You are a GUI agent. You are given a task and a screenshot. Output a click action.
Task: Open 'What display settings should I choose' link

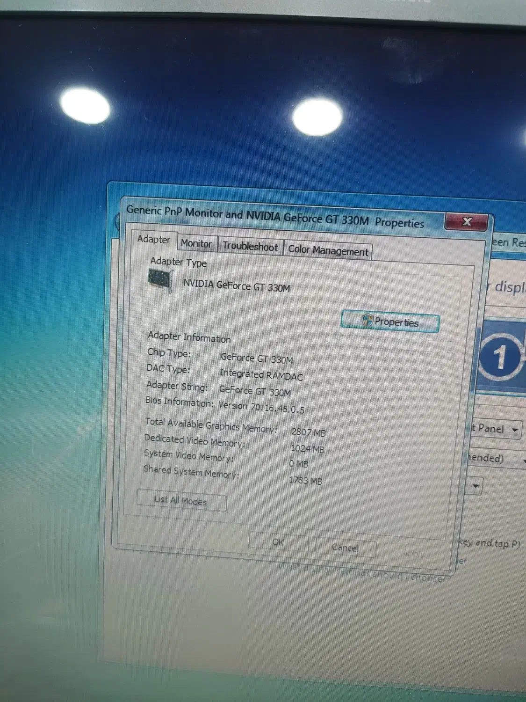361,574
